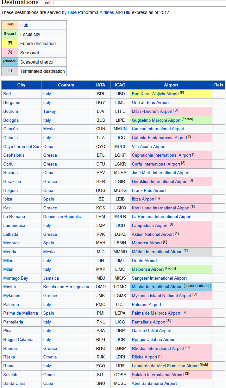This screenshot has height=388, width=226.
Task: Click the edit link beside Destinations heading
Action: click(x=48, y=3)
